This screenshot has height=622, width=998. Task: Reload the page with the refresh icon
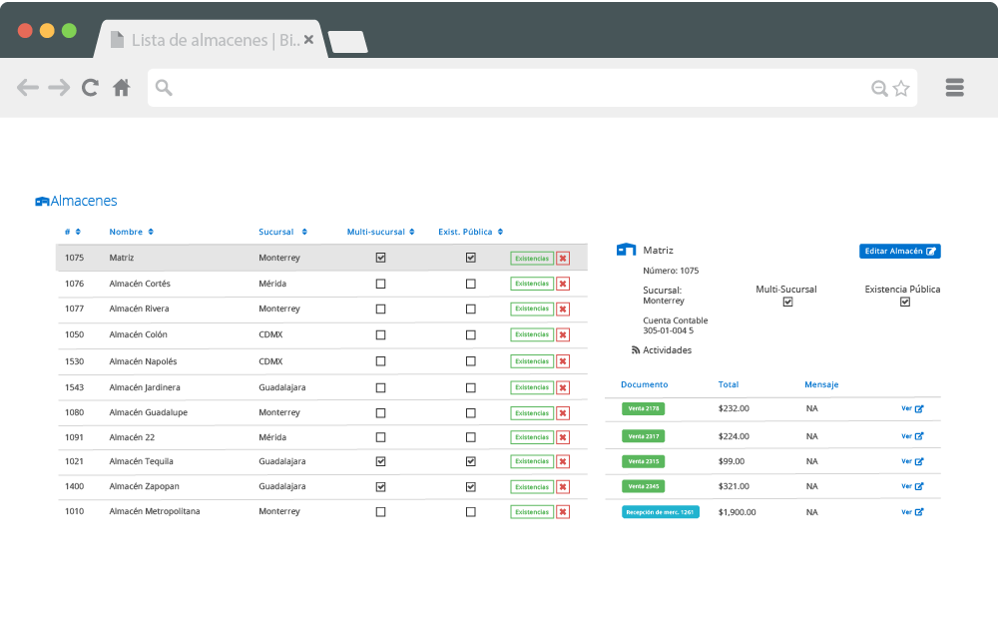(90, 87)
